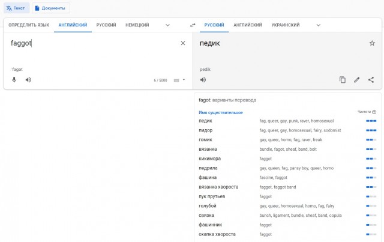This screenshot has height=242, width=384.
Task: Click the 6 / 5000 character counter
Action: pos(160,80)
